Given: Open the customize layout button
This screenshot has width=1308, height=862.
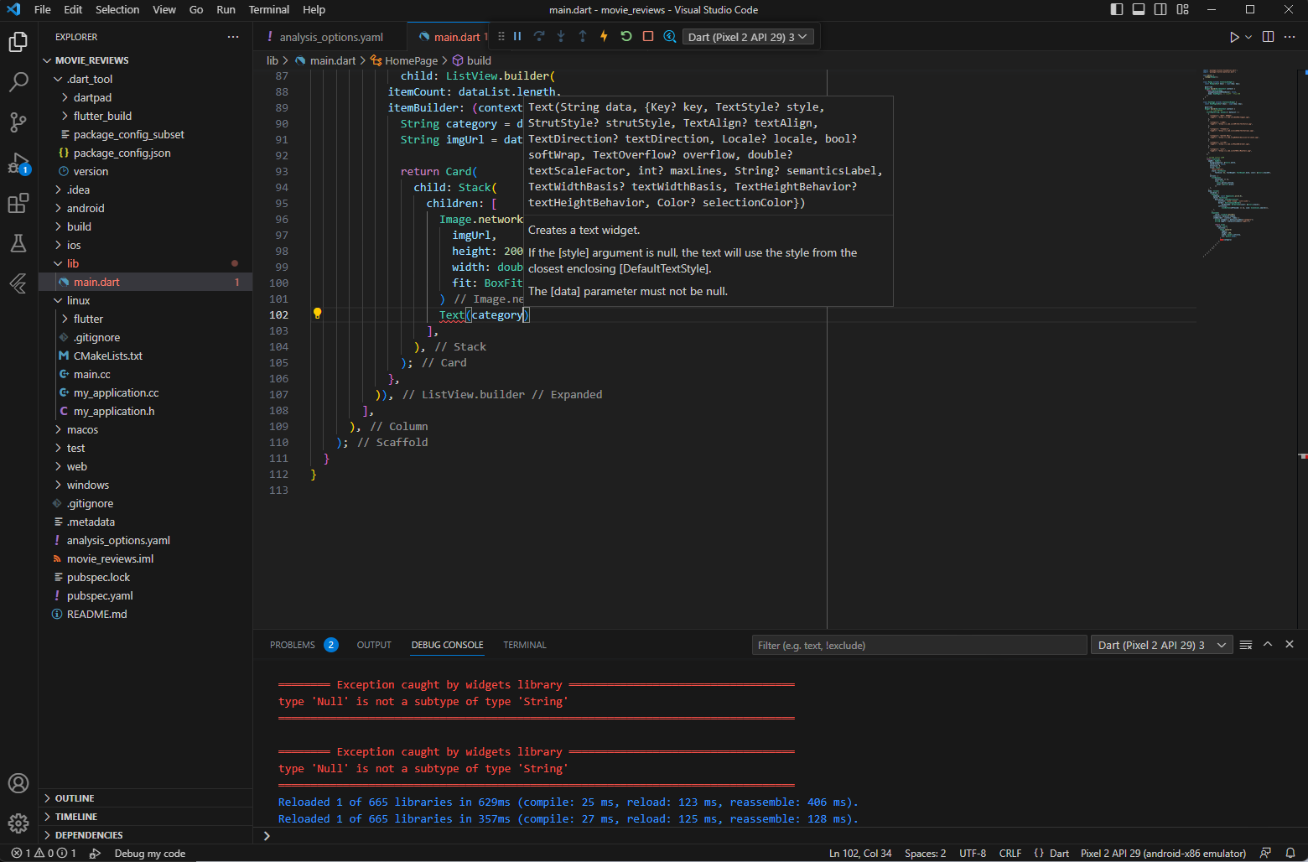Looking at the screenshot, I should [1182, 9].
